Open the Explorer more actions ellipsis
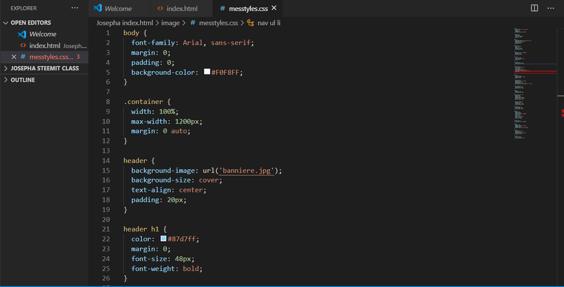The width and height of the screenshot is (564, 287). [x=75, y=8]
